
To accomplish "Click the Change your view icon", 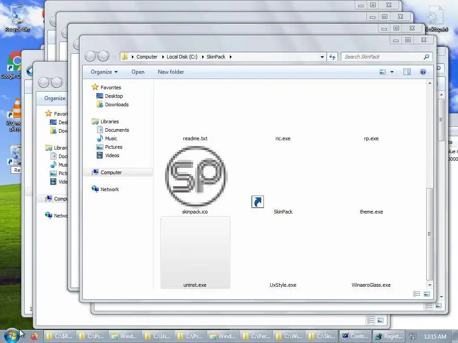I will tap(382, 72).
